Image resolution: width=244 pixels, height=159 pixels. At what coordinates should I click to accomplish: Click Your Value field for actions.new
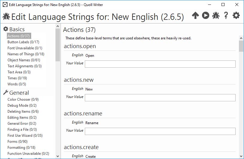160,98
